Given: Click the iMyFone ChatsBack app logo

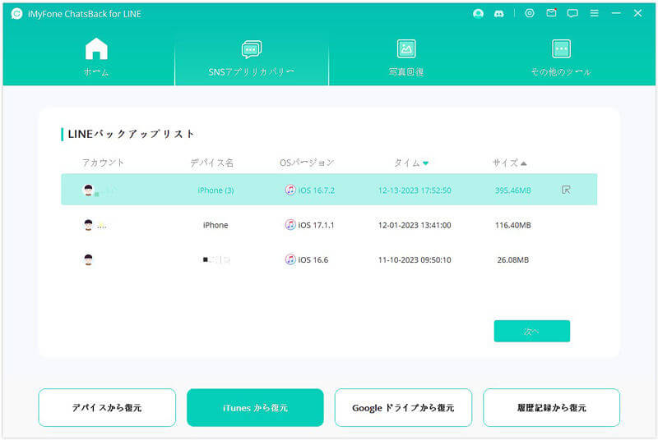Looking at the screenshot, I should (16, 14).
